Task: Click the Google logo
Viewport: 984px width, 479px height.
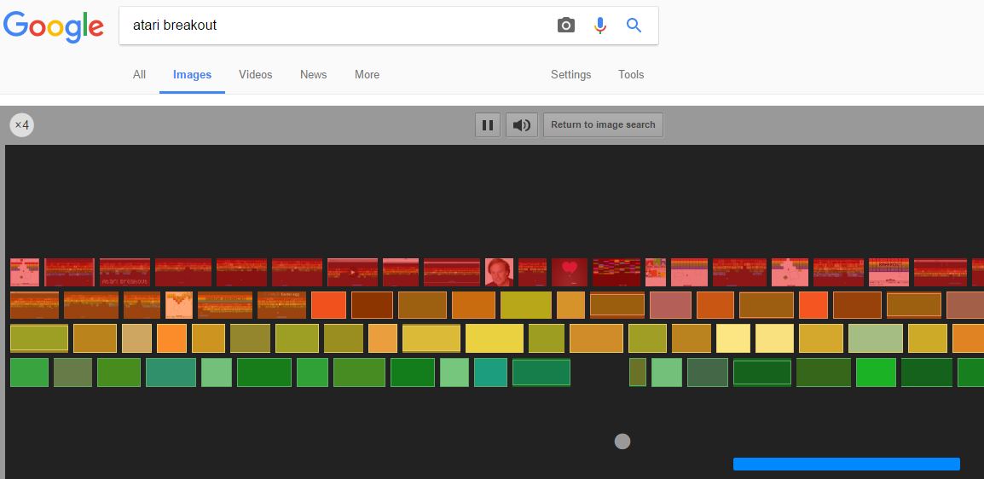Action: pyautogui.click(x=54, y=26)
